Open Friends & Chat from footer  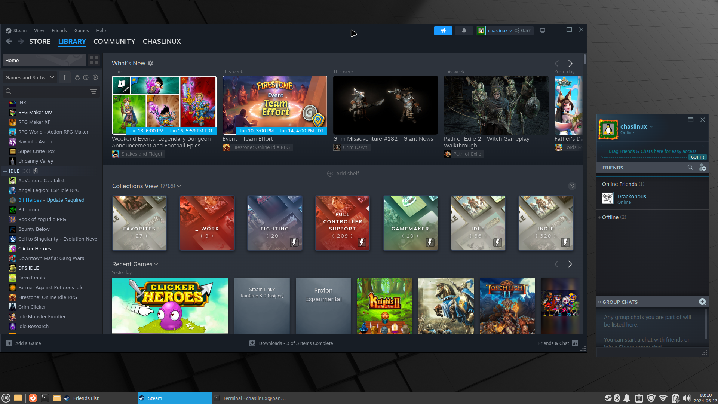[x=558, y=343]
